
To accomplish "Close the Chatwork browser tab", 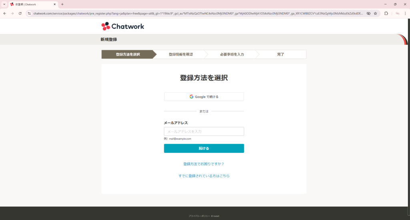I will [55, 4].
